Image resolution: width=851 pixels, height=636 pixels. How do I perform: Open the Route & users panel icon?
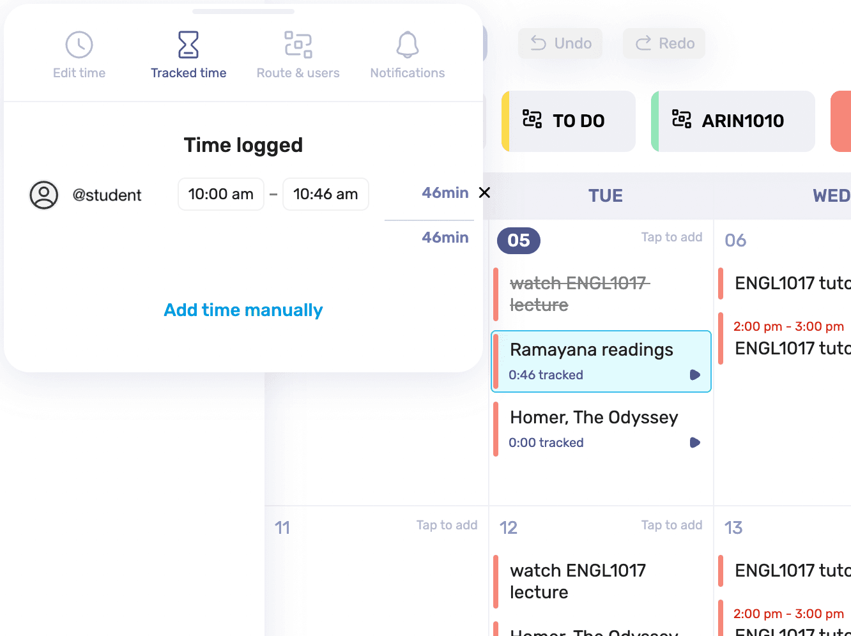298,43
